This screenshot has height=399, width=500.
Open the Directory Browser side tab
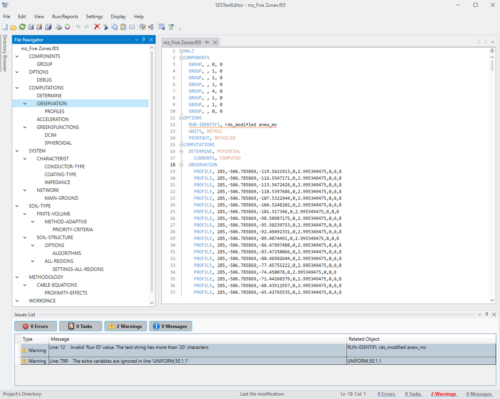pyautogui.click(x=5, y=53)
